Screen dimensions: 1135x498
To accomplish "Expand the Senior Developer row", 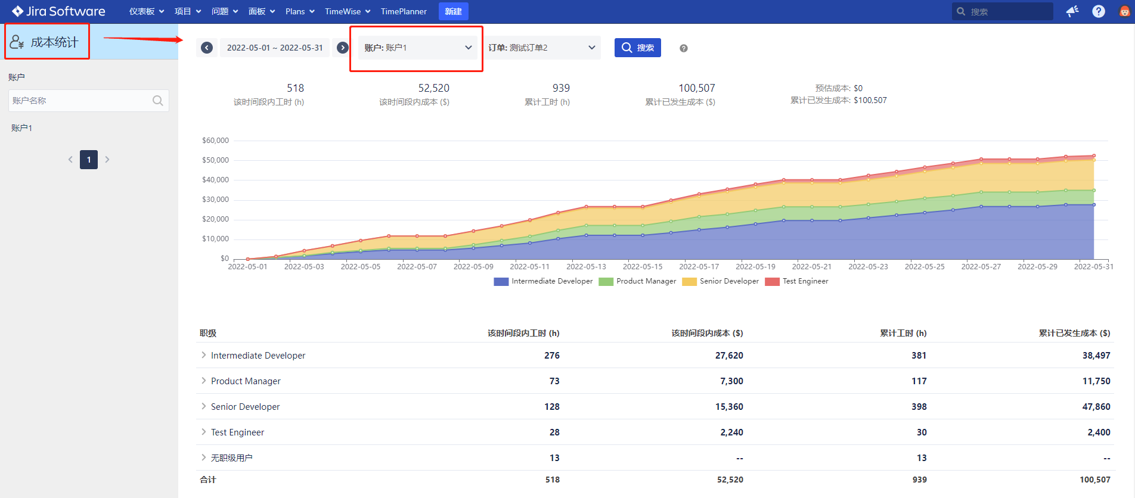I will (204, 406).
